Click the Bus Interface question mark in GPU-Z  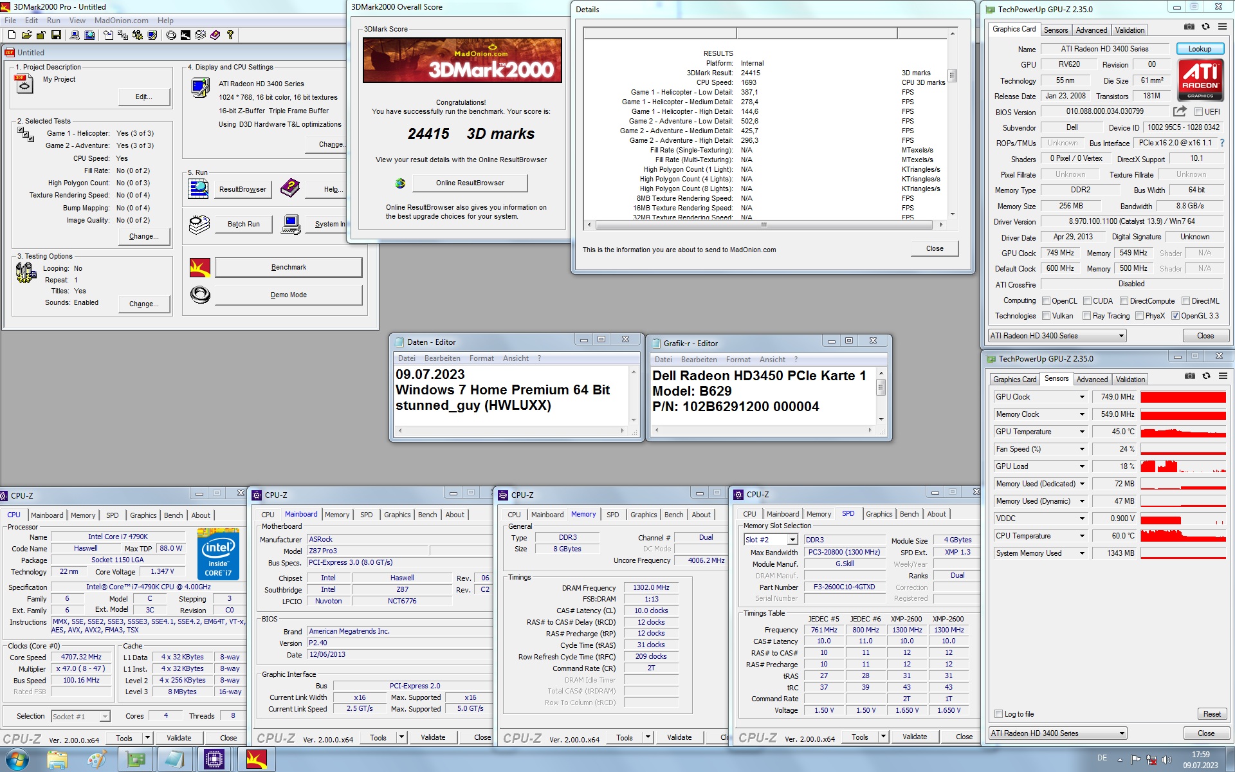(1222, 143)
